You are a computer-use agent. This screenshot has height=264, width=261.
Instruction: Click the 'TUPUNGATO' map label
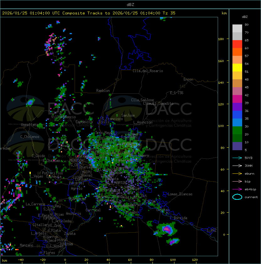point(51,218)
